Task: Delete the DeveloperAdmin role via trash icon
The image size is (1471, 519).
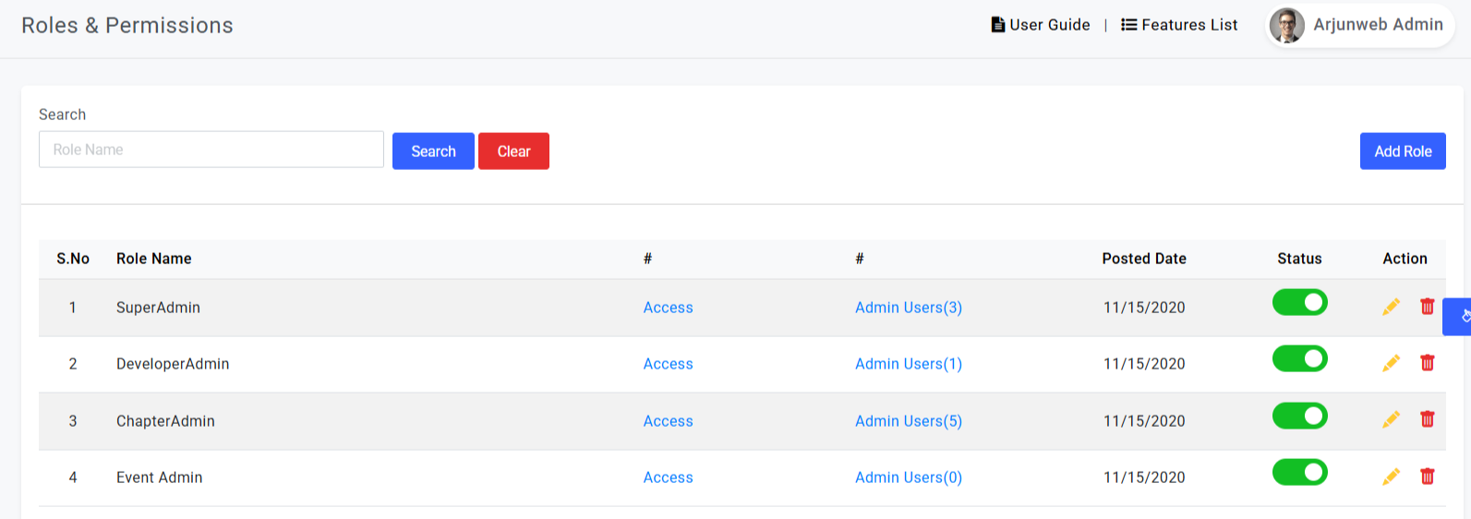Action: (x=1427, y=363)
